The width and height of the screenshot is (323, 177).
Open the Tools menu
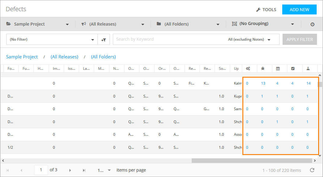click(266, 10)
